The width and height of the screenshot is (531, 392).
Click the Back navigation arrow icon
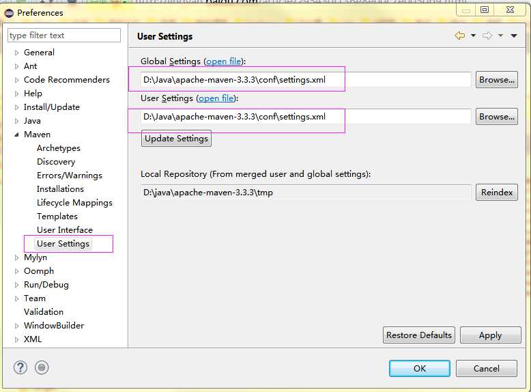(459, 36)
